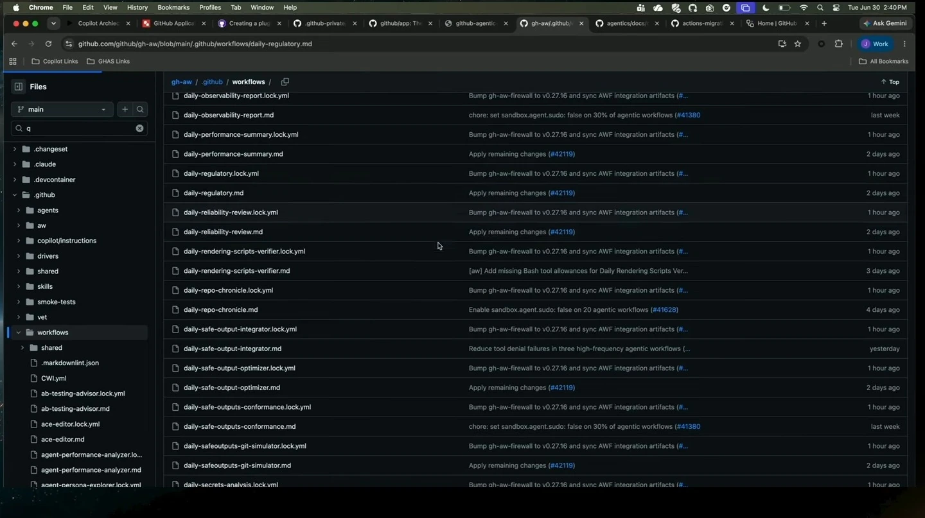The height and width of the screenshot is (518, 925).
Task: Open #42119 link on daily-performance-summary.md row
Action: click(x=561, y=154)
